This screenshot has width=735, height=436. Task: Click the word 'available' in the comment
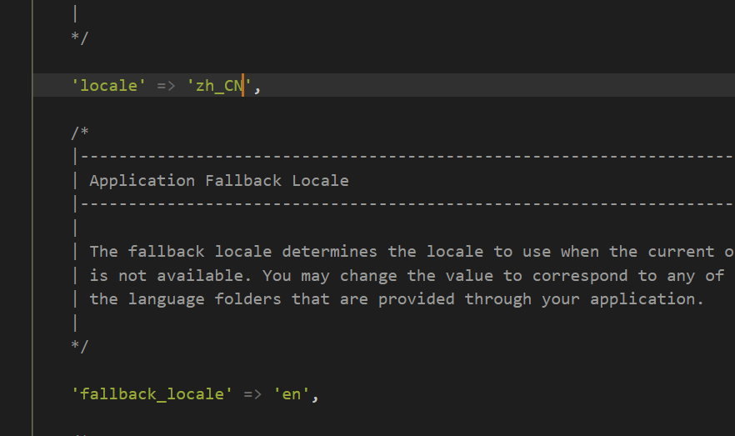200,276
